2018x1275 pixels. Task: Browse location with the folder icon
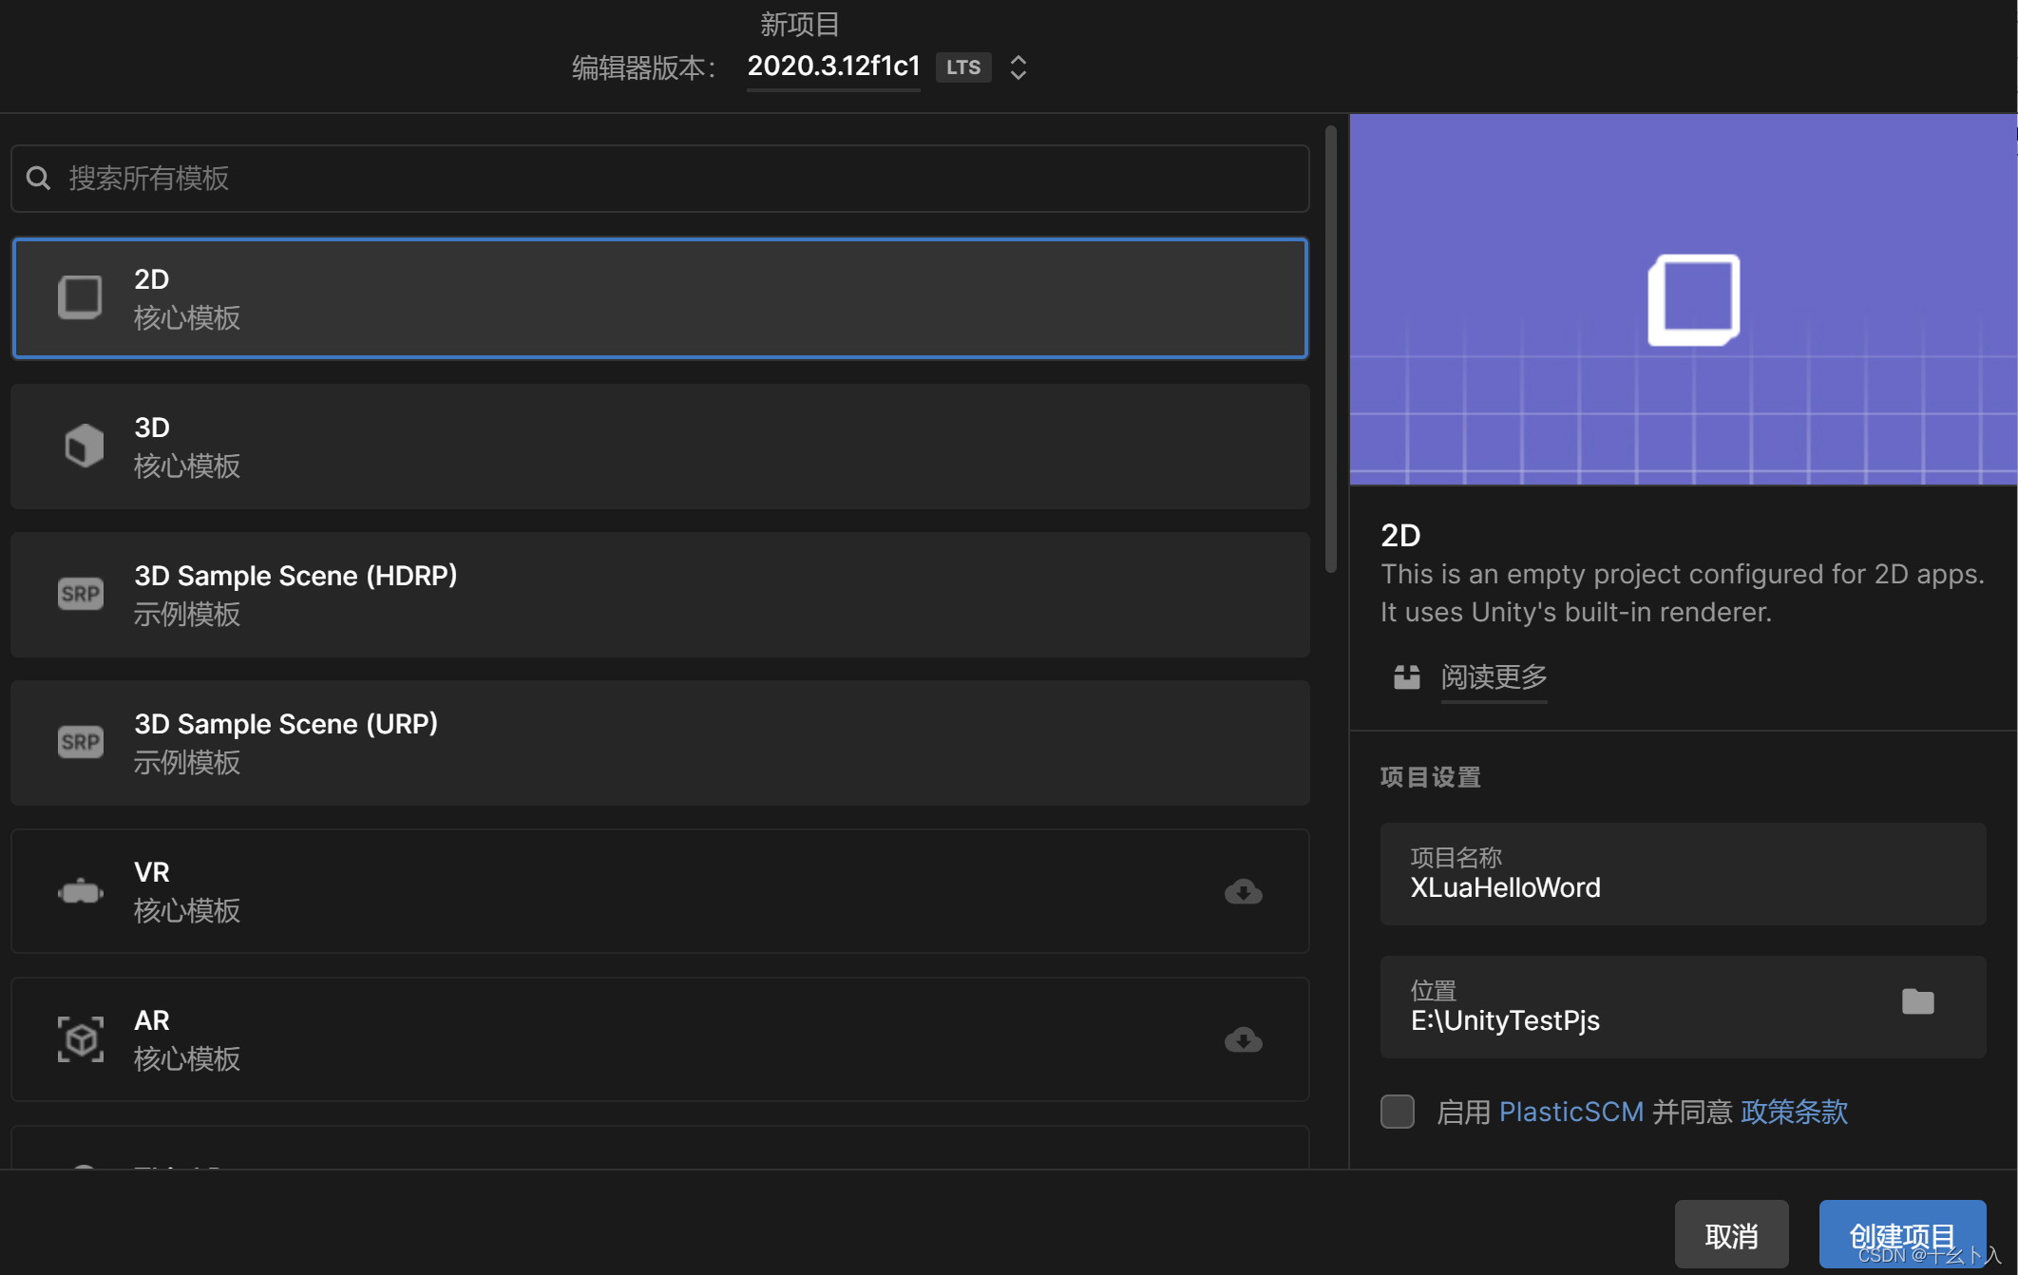click(x=1917, y=1001)
